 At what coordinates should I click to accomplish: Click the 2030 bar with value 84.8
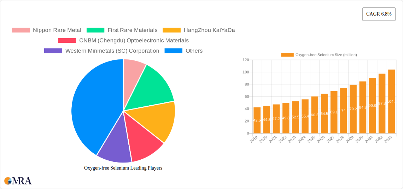[363, 107]
